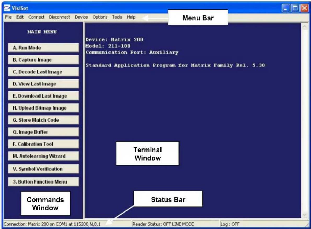Open 3. Button Function Menu
This screenshot has height=229, width=311.
pyautogui.click(x=43, y=182)
